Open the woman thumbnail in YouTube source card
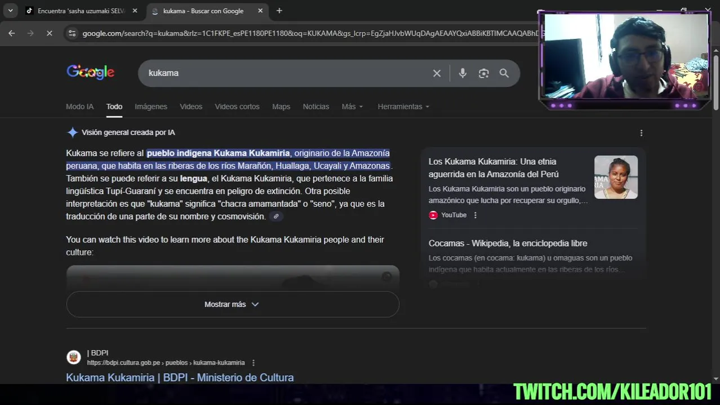 tap(616, 177)
